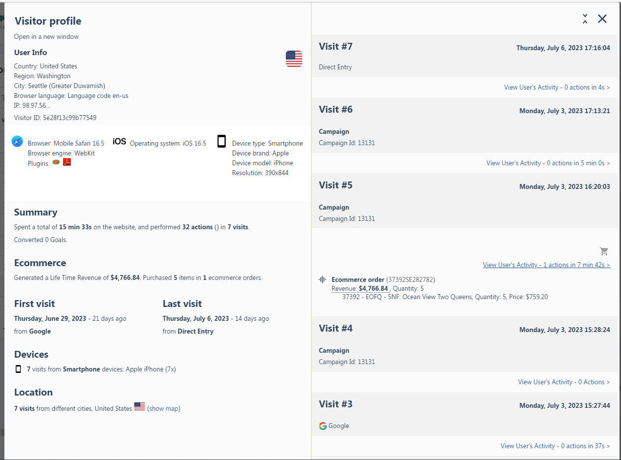Click the cookie plugin icon
The width and height of the screenshot is (621, 460).
click(56, 162)
